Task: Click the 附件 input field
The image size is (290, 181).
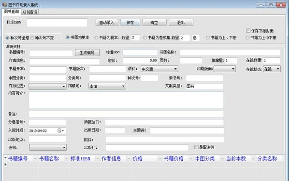Action: tap(165, 140)
